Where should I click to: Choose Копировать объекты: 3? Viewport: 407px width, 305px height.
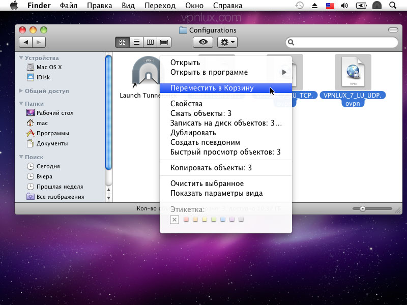tap(226, 168)
